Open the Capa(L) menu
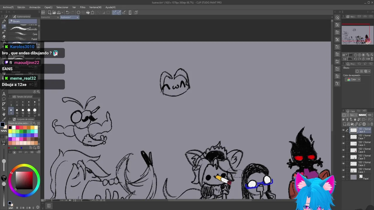Viewport: 374px width, 210px height. coord(48,7)
